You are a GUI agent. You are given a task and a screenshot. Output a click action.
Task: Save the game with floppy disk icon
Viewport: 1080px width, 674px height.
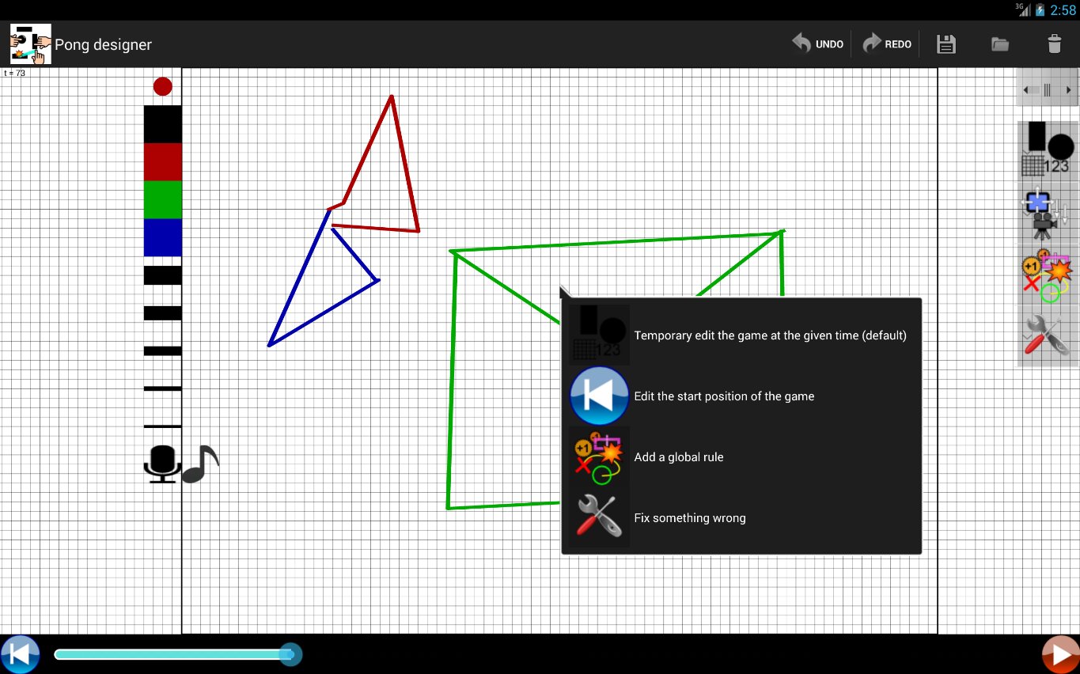tap(945, 44)
